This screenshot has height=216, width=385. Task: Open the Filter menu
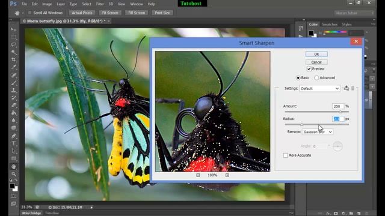pyautogui.click(x=100, y=4)
